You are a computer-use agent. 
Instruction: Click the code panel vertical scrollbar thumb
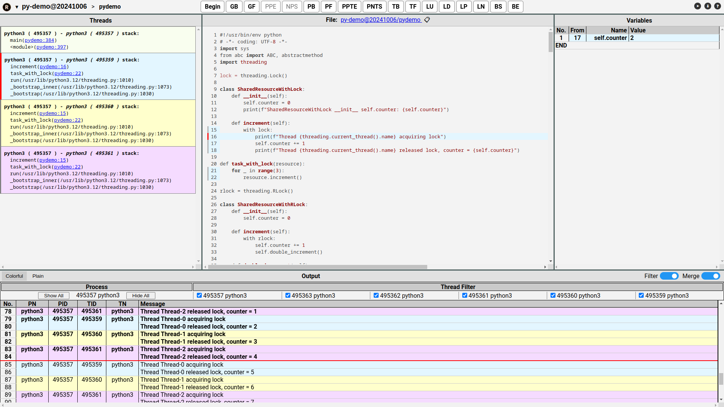(551, 42)
